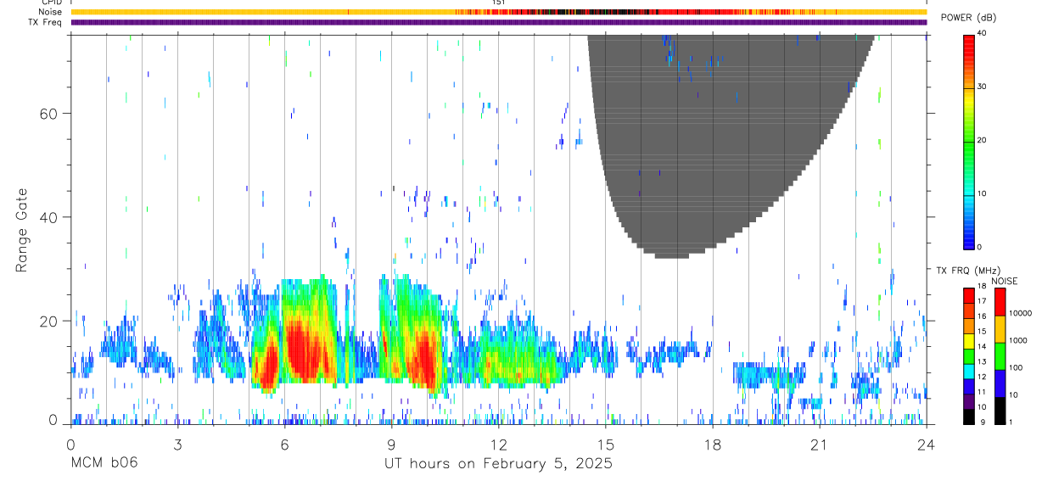Select the "20" value on the POWER scale
The height and width of the screenshot is (481, 1042).
click(983, 140)
